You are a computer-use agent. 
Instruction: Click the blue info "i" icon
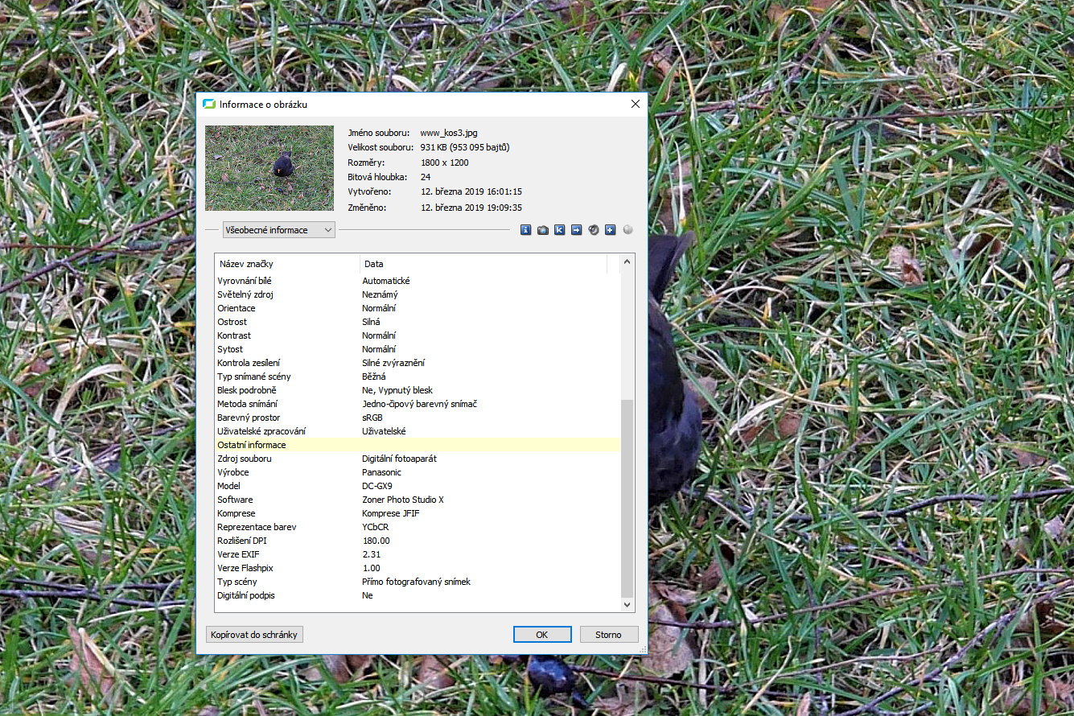(526, 230)
